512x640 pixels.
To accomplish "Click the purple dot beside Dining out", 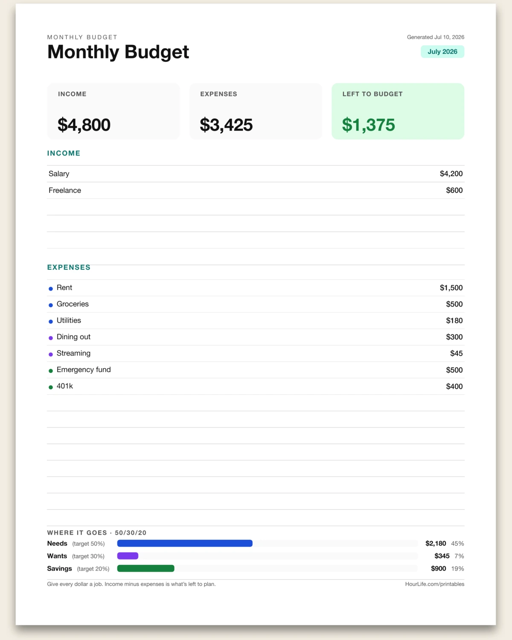I will point(51,338).
